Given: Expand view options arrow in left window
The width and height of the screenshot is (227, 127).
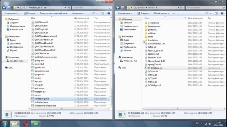Looking at the screenshot, I should [97, 13].
